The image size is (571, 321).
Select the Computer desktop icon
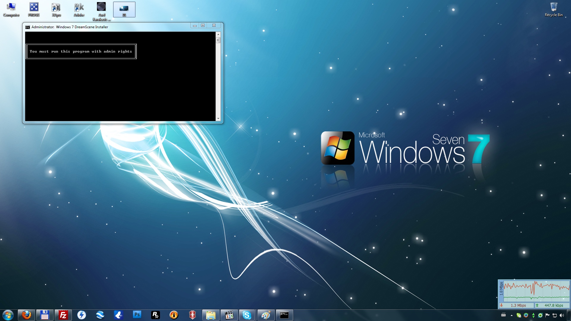point(11,9)
